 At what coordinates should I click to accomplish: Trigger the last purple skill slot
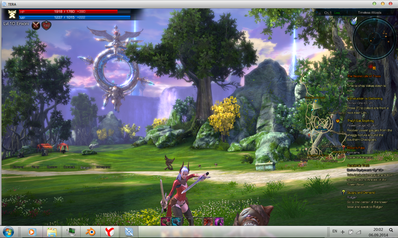pos(219,221)
